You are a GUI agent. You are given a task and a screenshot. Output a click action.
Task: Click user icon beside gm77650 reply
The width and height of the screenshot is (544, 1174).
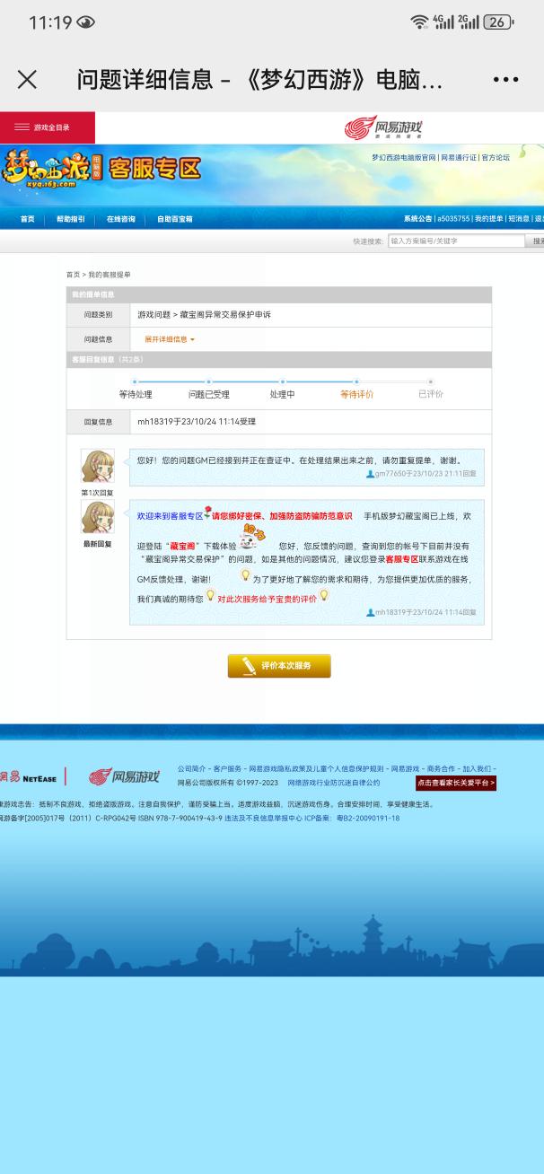click(x=370, y=474)
